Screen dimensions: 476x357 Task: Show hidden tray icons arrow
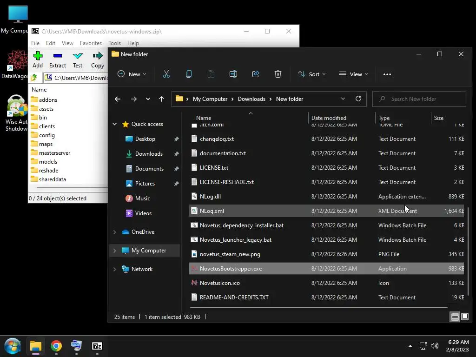pyautogui.click(x=410, y=346)
